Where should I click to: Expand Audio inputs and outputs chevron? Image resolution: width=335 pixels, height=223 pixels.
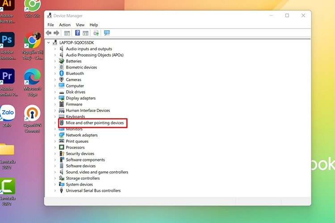pyautogui.click(x=55, y=49)
